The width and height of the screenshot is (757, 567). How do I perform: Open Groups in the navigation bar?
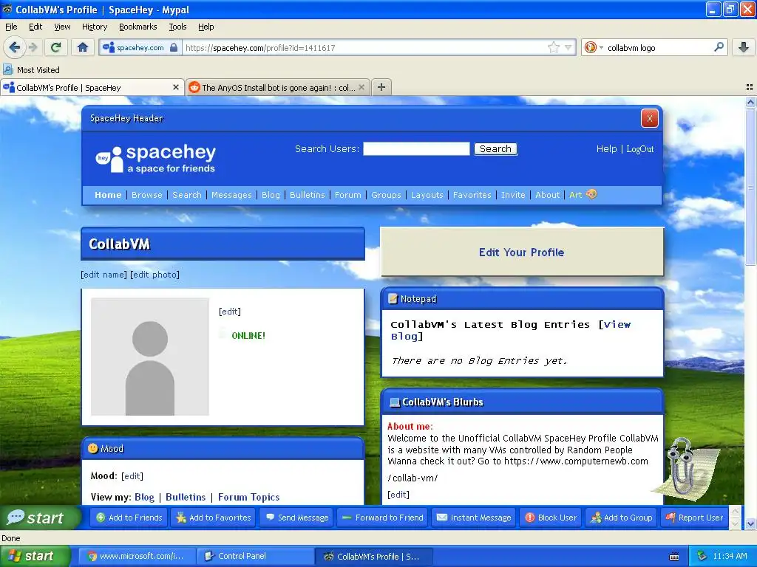pos(386,195)
